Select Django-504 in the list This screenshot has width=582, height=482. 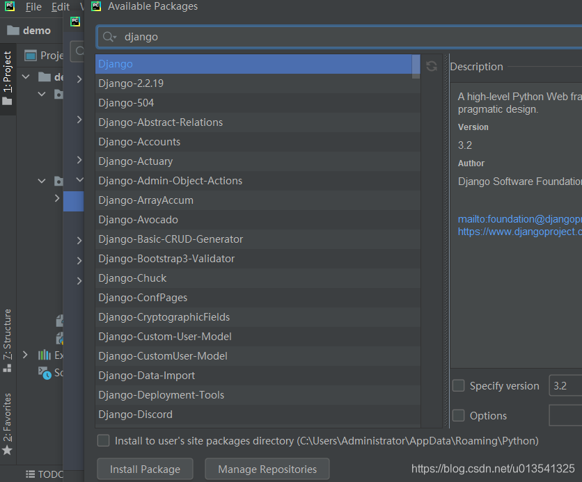pyautogui.click(x=258, y=103)
